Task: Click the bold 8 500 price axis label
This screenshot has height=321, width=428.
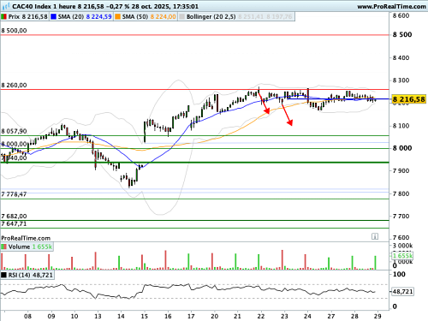Action: (402, 34)
